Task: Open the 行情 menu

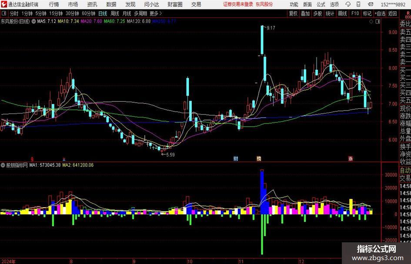Action: (x=54, y=4)
